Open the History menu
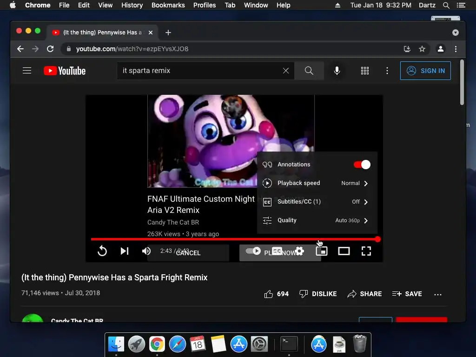The height and width of the screenshot is (357, 476). (132, 5)
